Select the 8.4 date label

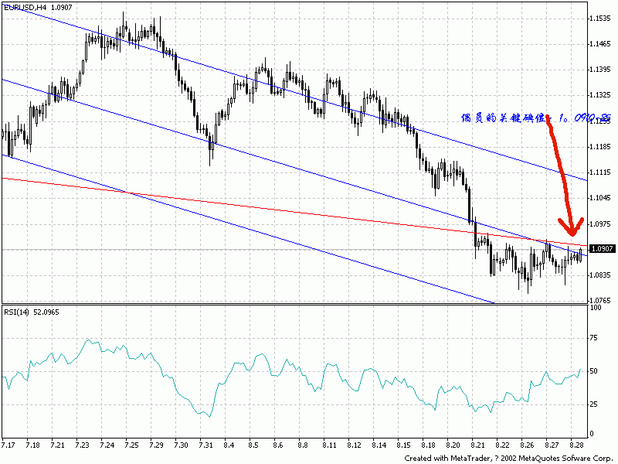[x=229, y=445]
